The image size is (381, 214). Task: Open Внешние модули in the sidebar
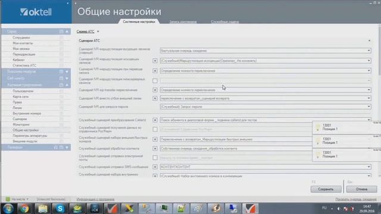(x=25, y=141)
